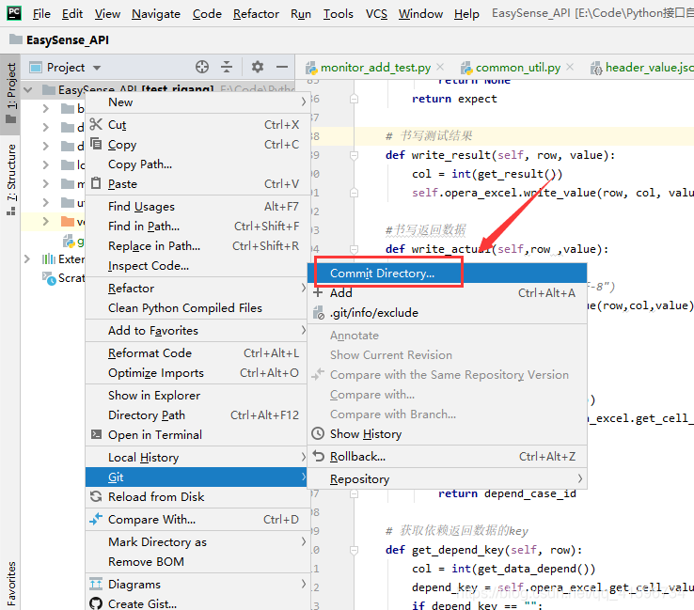
Task: Close the common_util.py tab
Action: 570,67
